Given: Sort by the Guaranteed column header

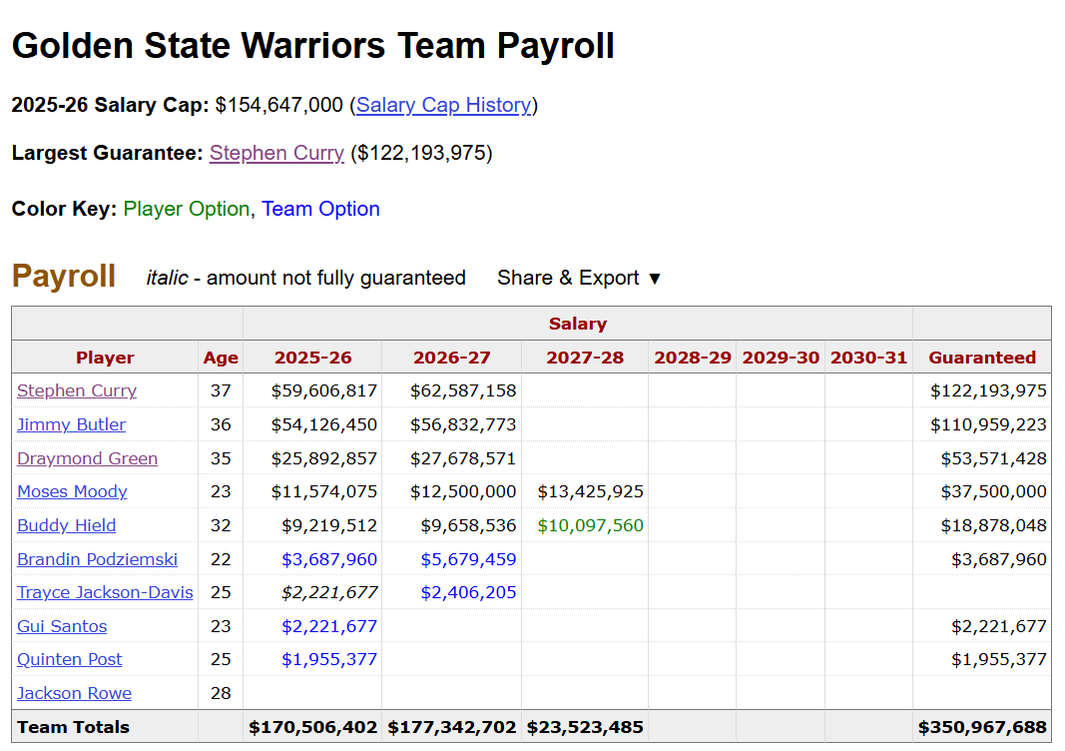Looking at the screenshot, I should (982, 358).
